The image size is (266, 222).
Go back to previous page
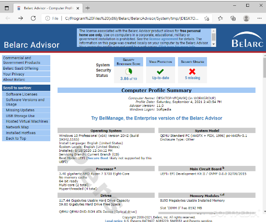[x=8, y=18]
